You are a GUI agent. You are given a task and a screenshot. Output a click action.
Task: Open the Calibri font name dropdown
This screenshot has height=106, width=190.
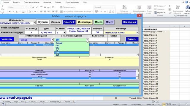tap(24, 7)
